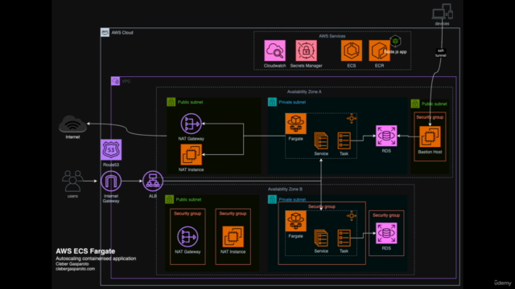Select the Service icon in Zone B

pyautogui.click(x=321, y=238)
